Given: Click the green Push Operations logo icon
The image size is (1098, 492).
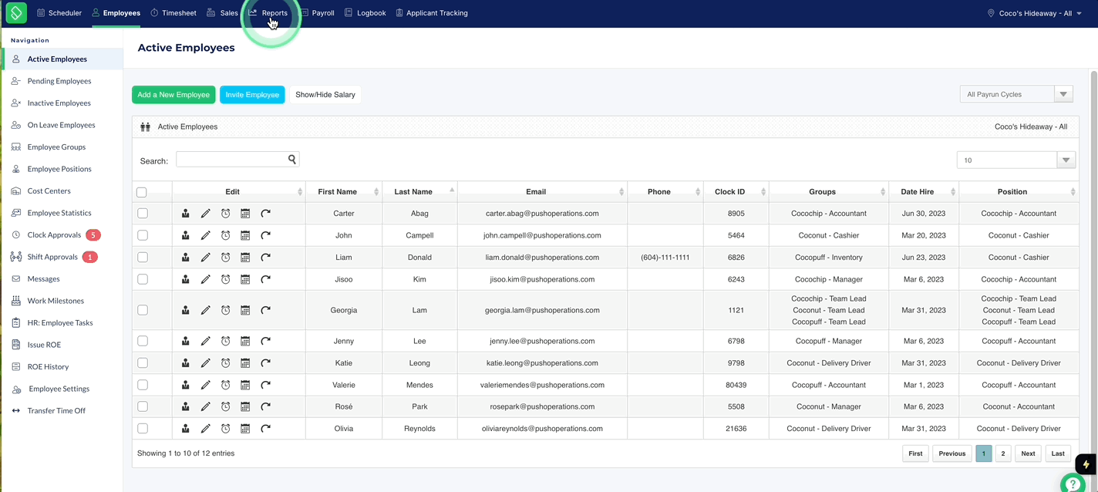Looking at the screenshot, I should click(16, 12).
